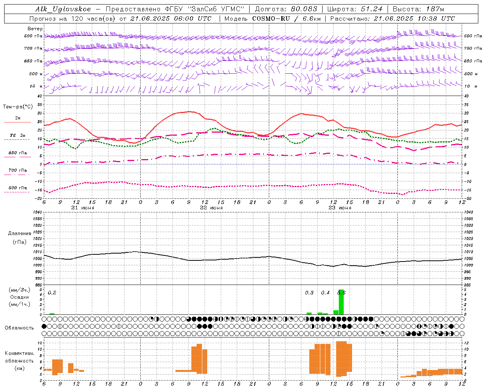This screenshot has height=387, width=484.
Task: Click the Ветер wind panel label
Action: tap(35, 29)
